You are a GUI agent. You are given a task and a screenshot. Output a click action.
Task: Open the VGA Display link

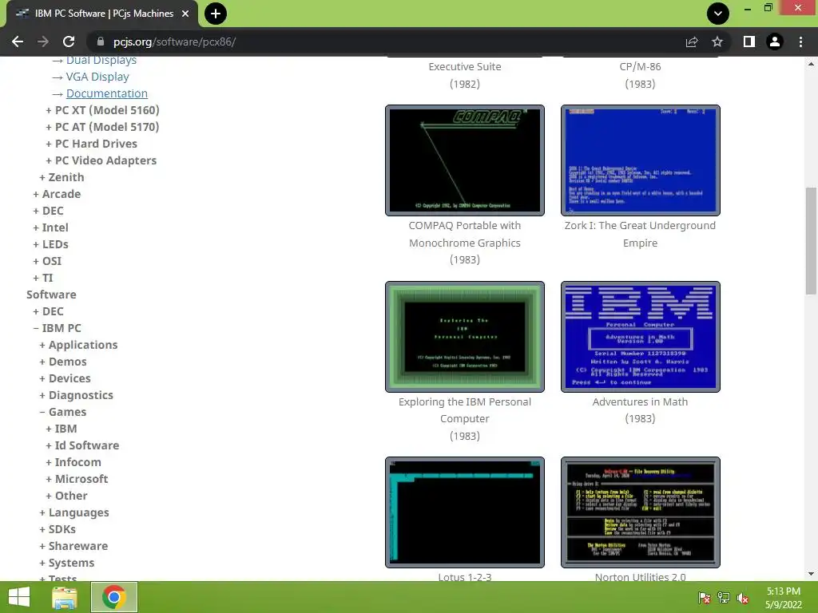[97, 77]
